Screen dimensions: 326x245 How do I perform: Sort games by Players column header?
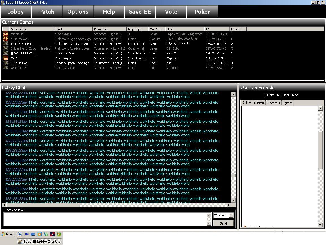[x=238, y=29]
